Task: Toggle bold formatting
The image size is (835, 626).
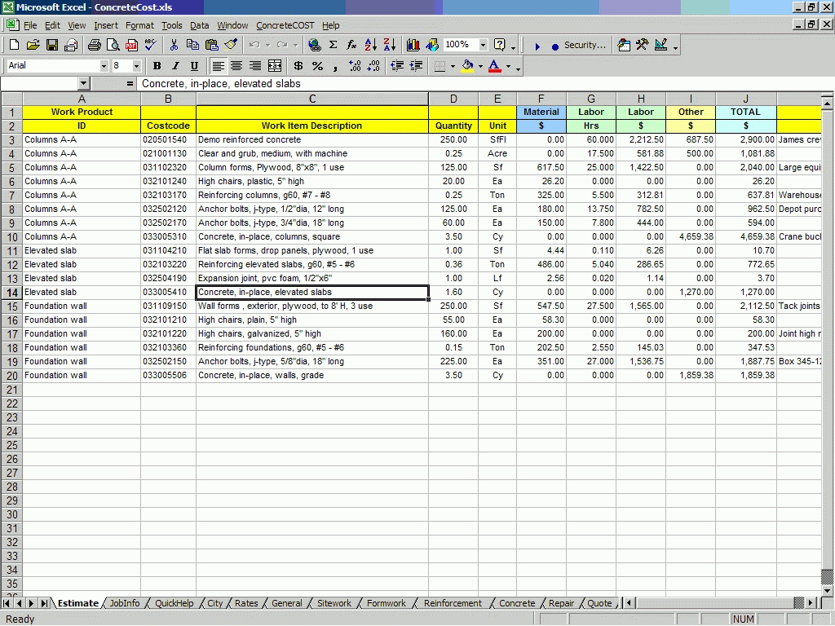Action: coord(157,65)
